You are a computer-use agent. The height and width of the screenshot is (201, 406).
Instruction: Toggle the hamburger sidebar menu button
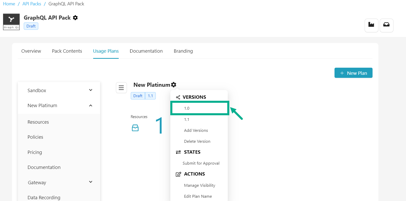click(121, 88)
